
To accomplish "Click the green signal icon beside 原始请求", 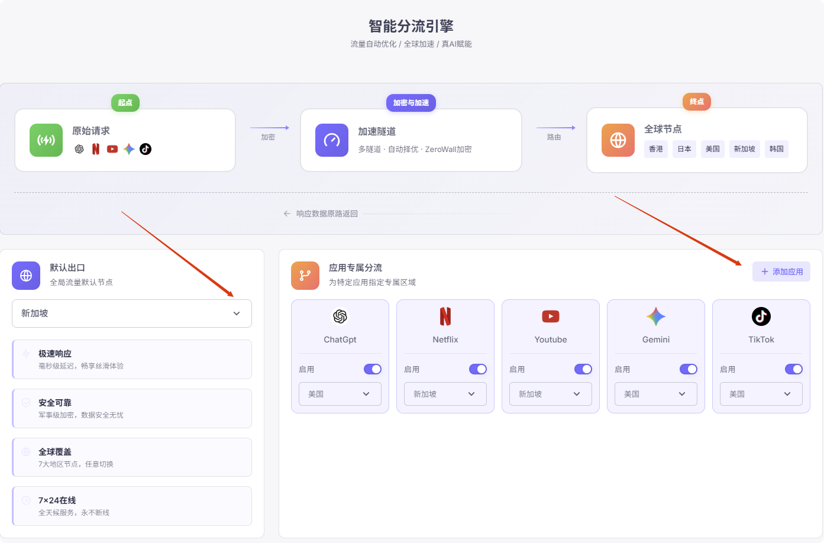I will 46,140.
